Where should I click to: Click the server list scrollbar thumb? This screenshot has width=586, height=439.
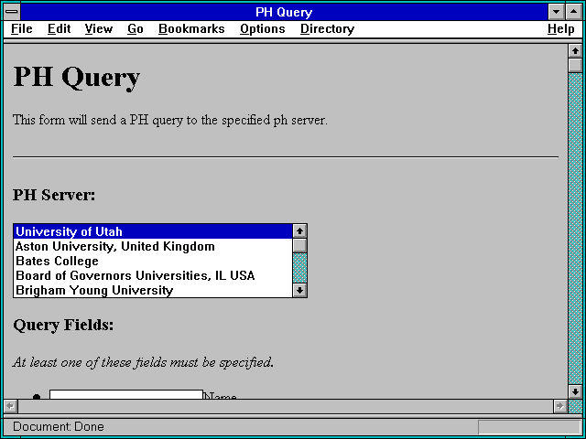click(x=299, y=246)
